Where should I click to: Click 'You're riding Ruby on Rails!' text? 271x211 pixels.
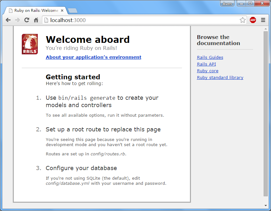click(81, 48)
